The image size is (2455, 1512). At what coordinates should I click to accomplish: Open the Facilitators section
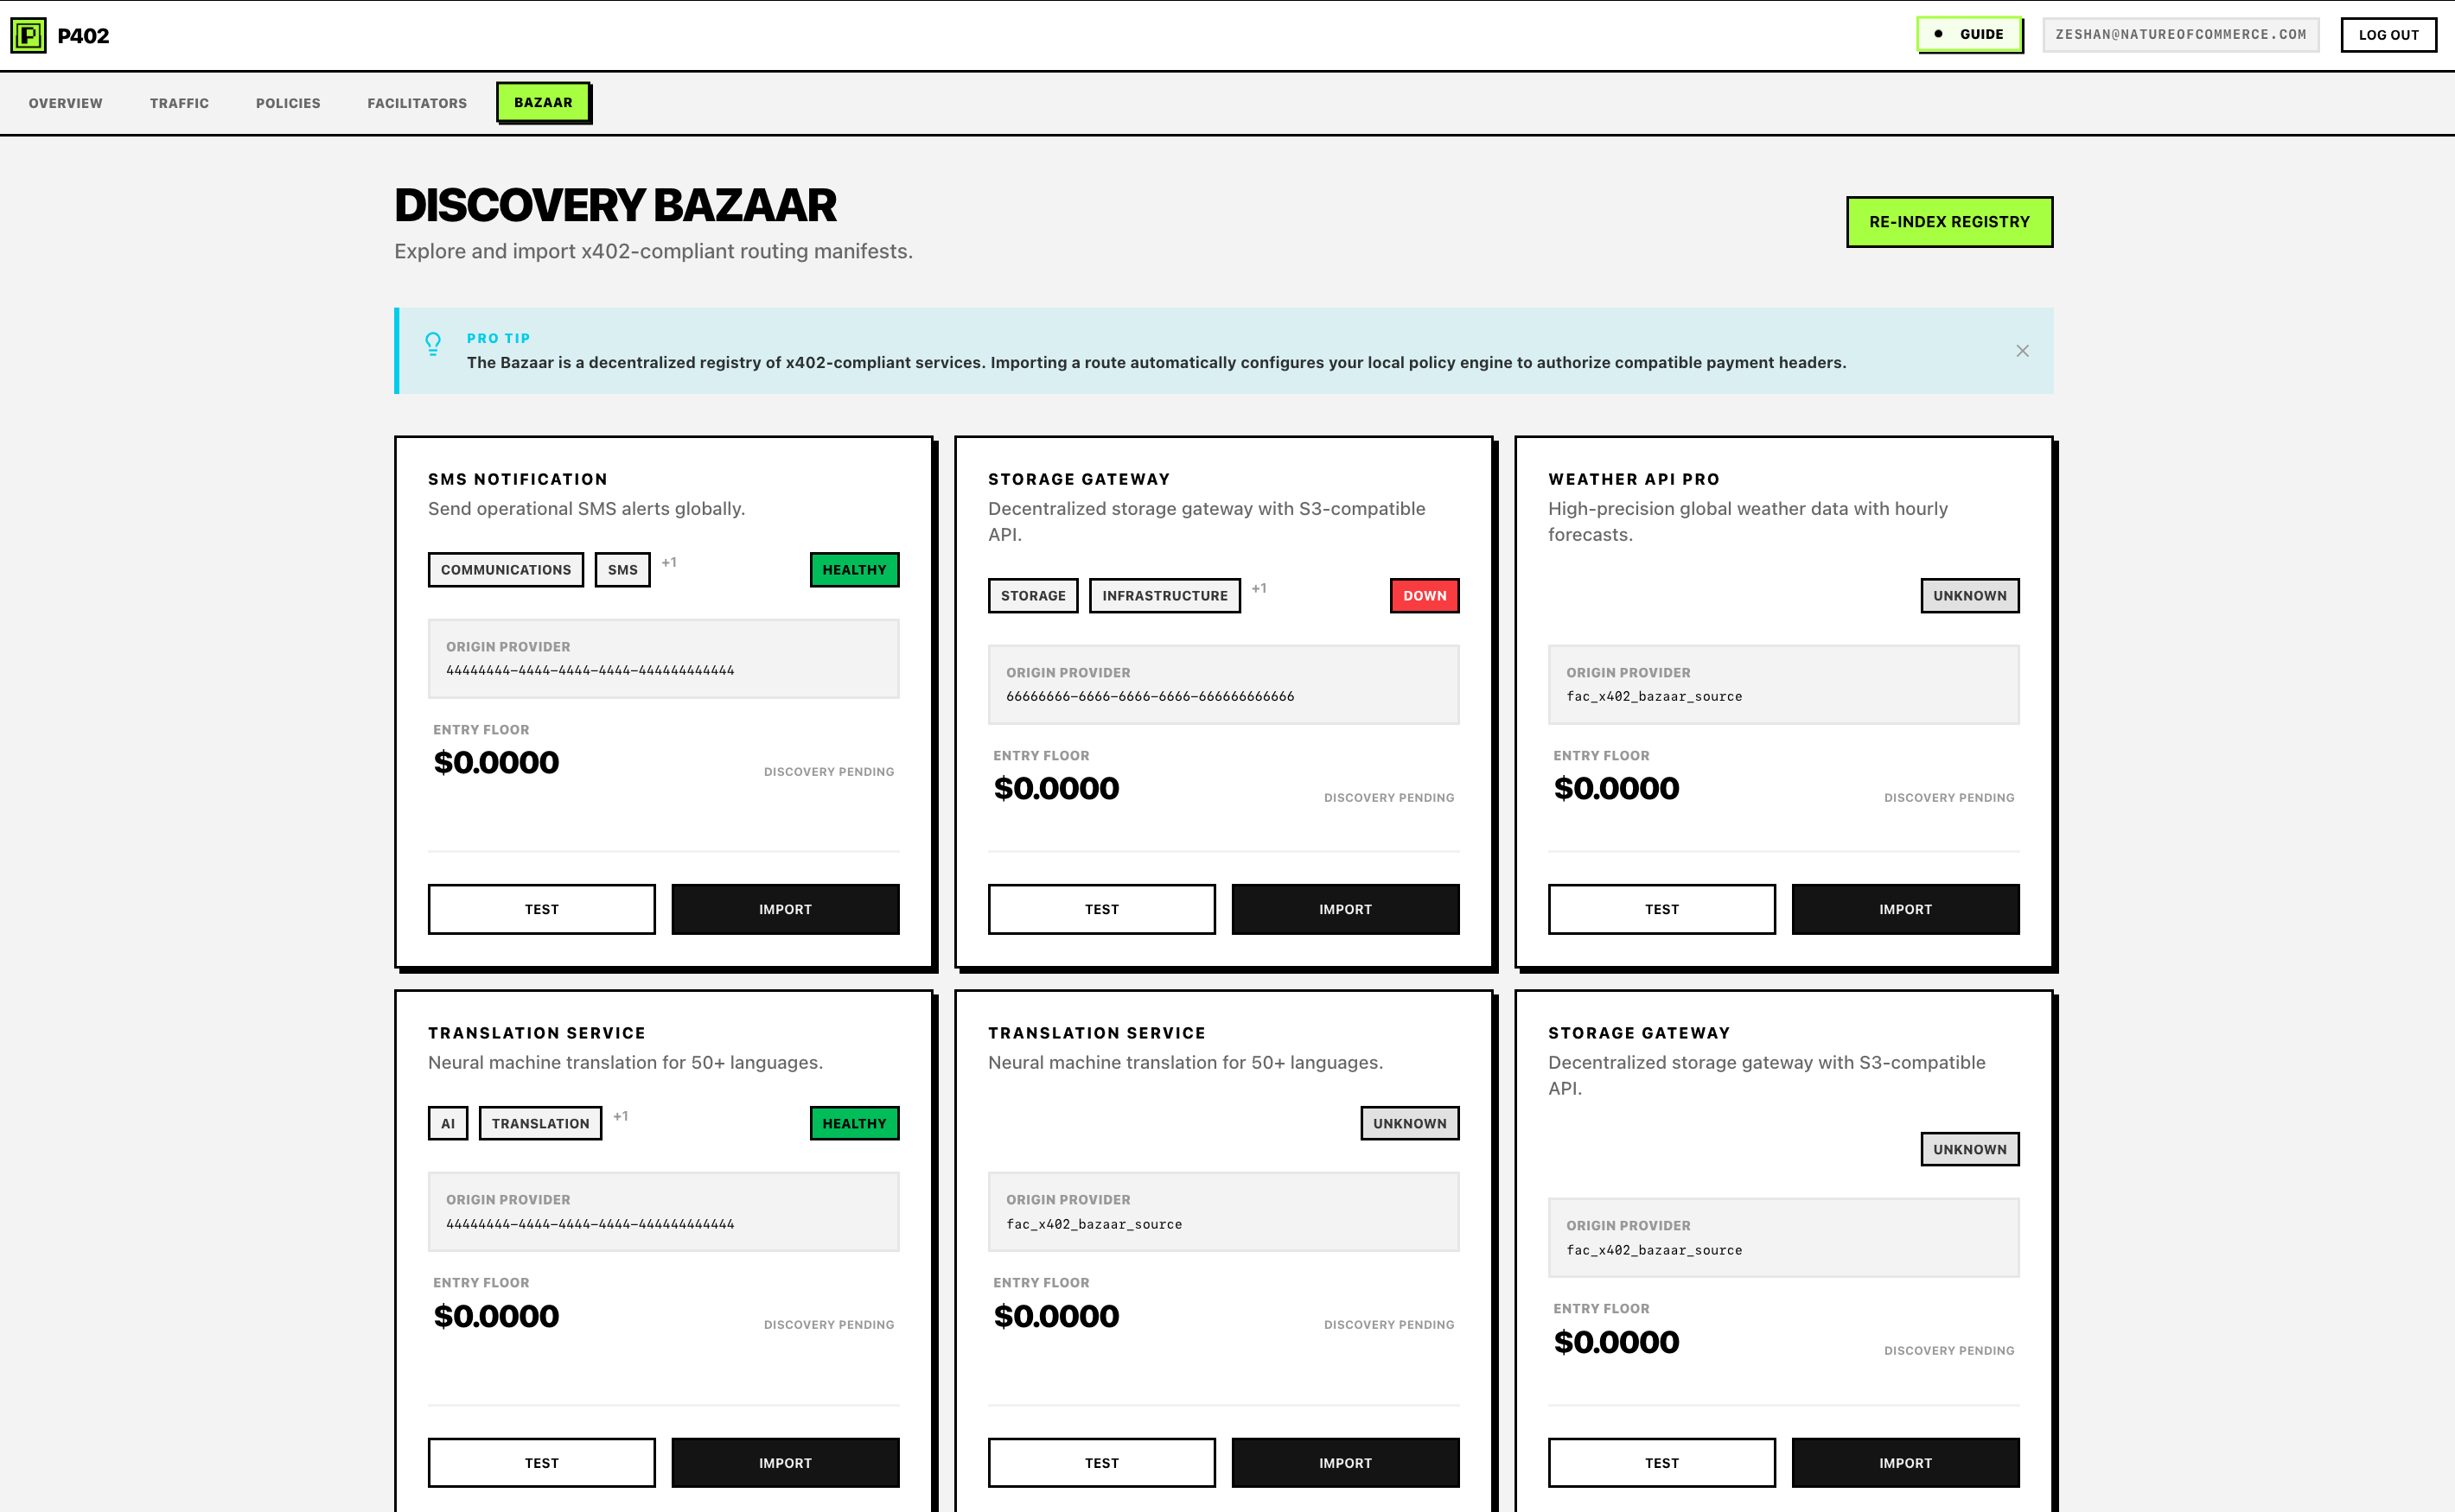click(x=418, y=103)
